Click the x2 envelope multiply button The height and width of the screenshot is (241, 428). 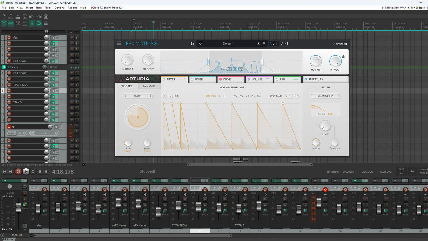[176, 96]
